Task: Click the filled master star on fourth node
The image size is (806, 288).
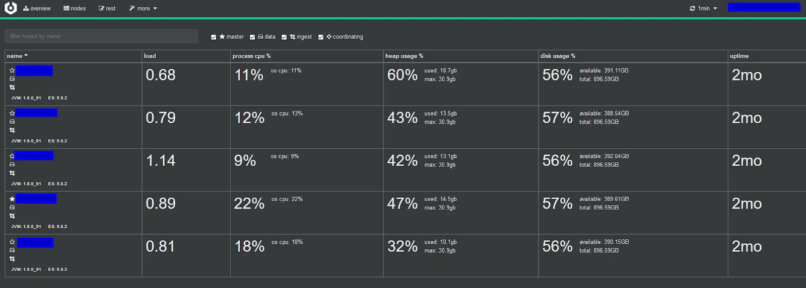Action: (12, 199)
